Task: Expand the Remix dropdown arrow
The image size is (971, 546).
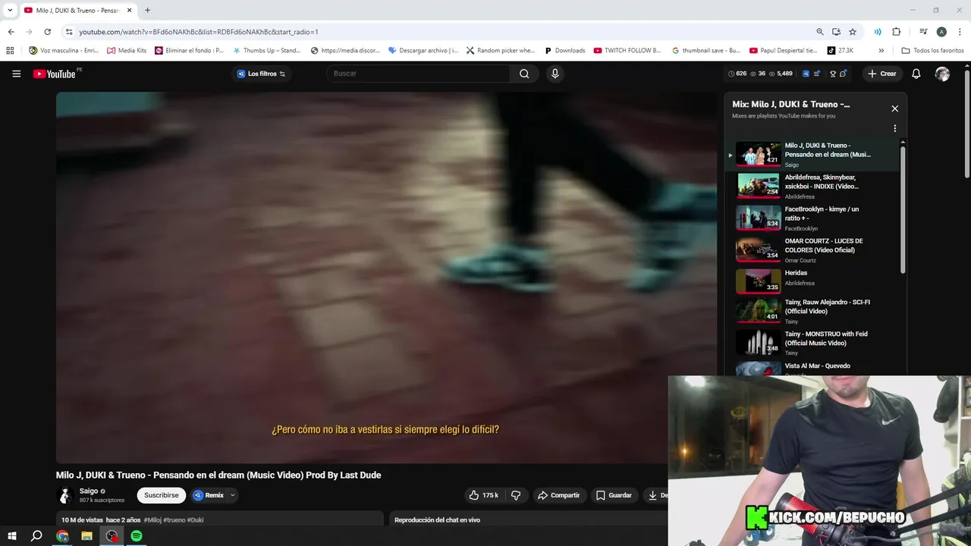Action: [233, 495]
